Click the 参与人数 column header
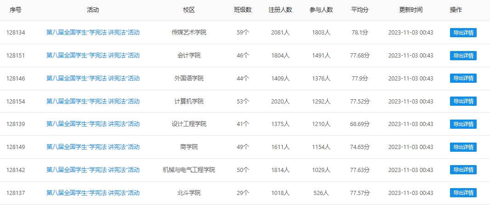The width and height of the screenshot is (490, 212). pyautogui.click(x=321, y=10)
